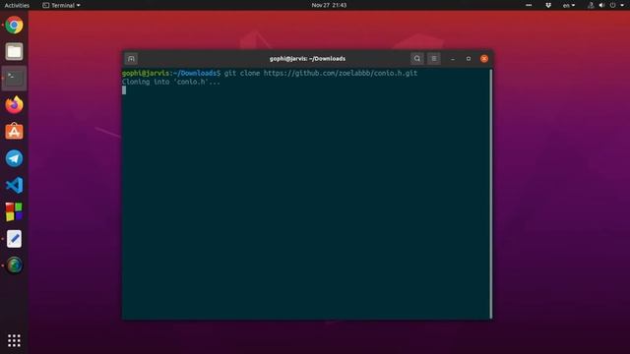
Task: Close the terminal window
Action: click(484, 59)
